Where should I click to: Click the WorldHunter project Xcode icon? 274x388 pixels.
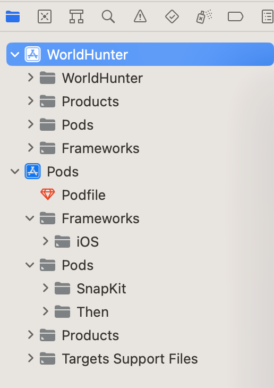click(x=32, y=54)
